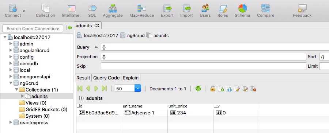Screen dimensions: 329x133
Task: Click the Limit input field
Action: tap(324, 66)
